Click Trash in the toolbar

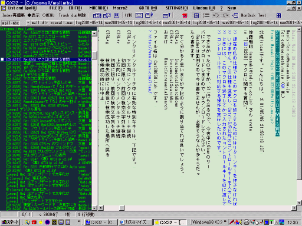(x=64, y=15)
